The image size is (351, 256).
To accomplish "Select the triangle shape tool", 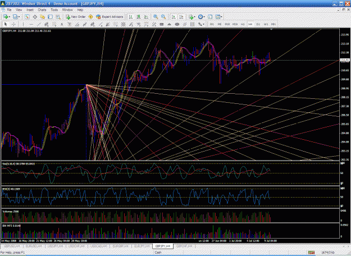I will click(169, 24).
